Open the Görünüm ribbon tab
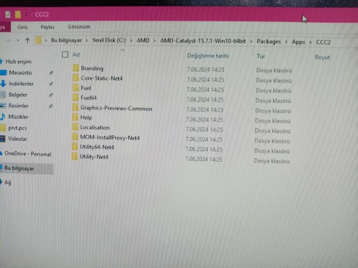 79,27
